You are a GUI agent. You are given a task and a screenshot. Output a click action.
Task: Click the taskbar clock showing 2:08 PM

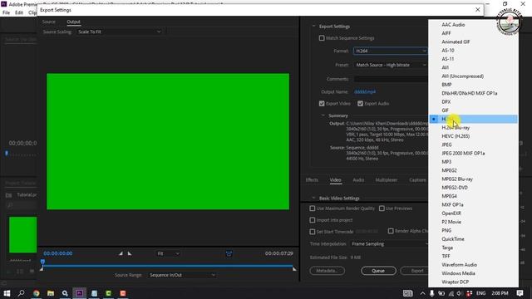500,293
